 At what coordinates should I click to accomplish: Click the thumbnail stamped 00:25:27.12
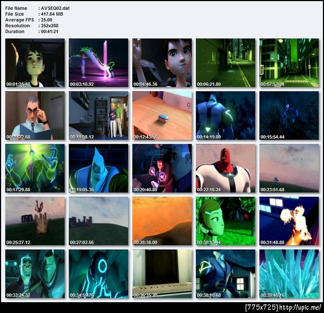[35, 221]
